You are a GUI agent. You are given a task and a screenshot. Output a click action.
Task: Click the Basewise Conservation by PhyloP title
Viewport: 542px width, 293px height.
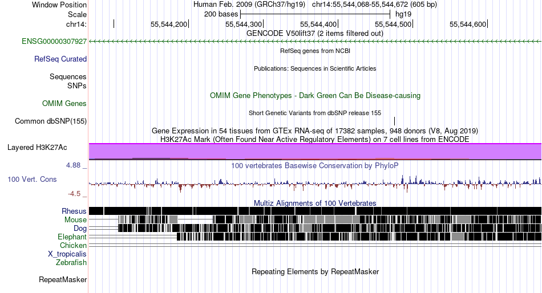click(315, 165)
